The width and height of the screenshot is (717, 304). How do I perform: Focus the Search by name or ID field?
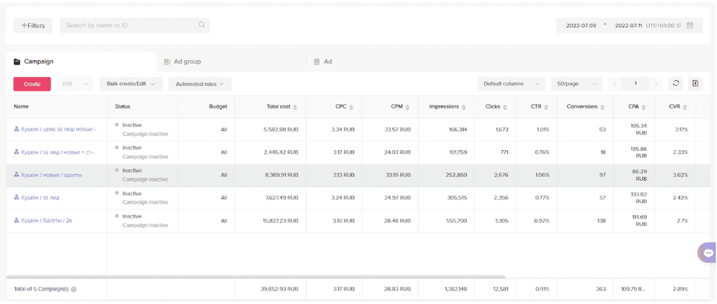pyautogui.click(x=134, y=26)
